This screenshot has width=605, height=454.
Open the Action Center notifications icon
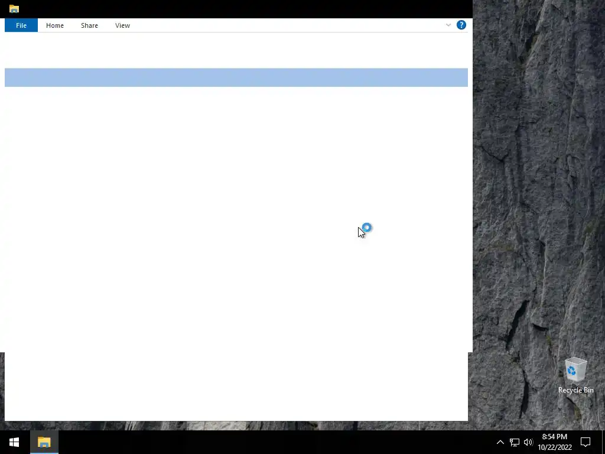[586, 442]
